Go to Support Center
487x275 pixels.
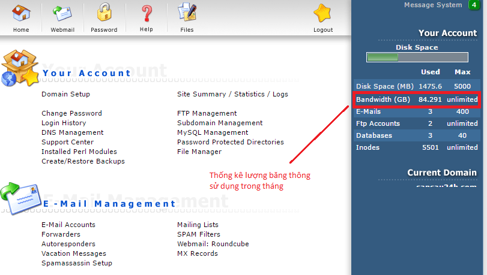click(x=67, y=142)
